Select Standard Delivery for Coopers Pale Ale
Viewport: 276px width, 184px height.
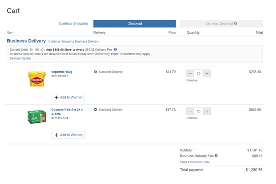tap(95, 109)
